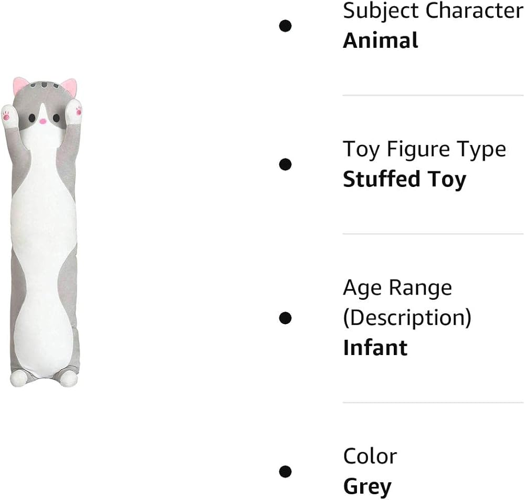Click the bullet beside Toy Figure Type
This screenshot has height=500, width=525.
(285, 164)
